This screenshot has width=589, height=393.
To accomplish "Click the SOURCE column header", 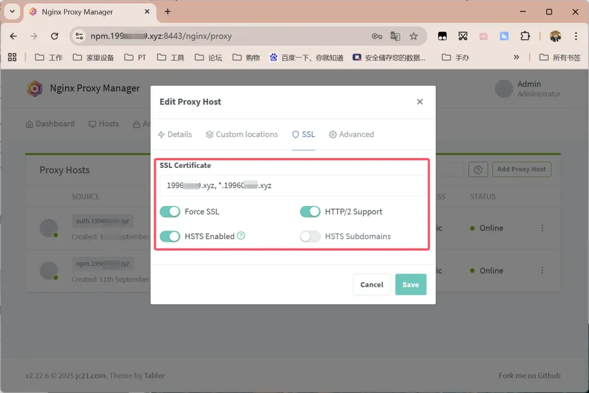I will point(85,197).
